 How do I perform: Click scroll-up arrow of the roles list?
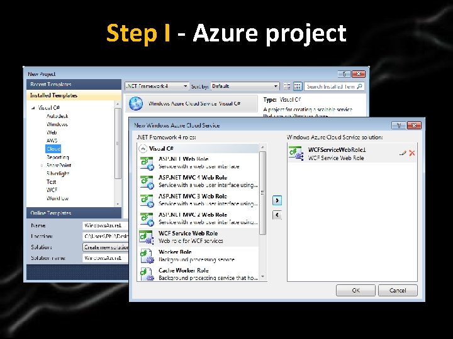click(x=262, y=148)
